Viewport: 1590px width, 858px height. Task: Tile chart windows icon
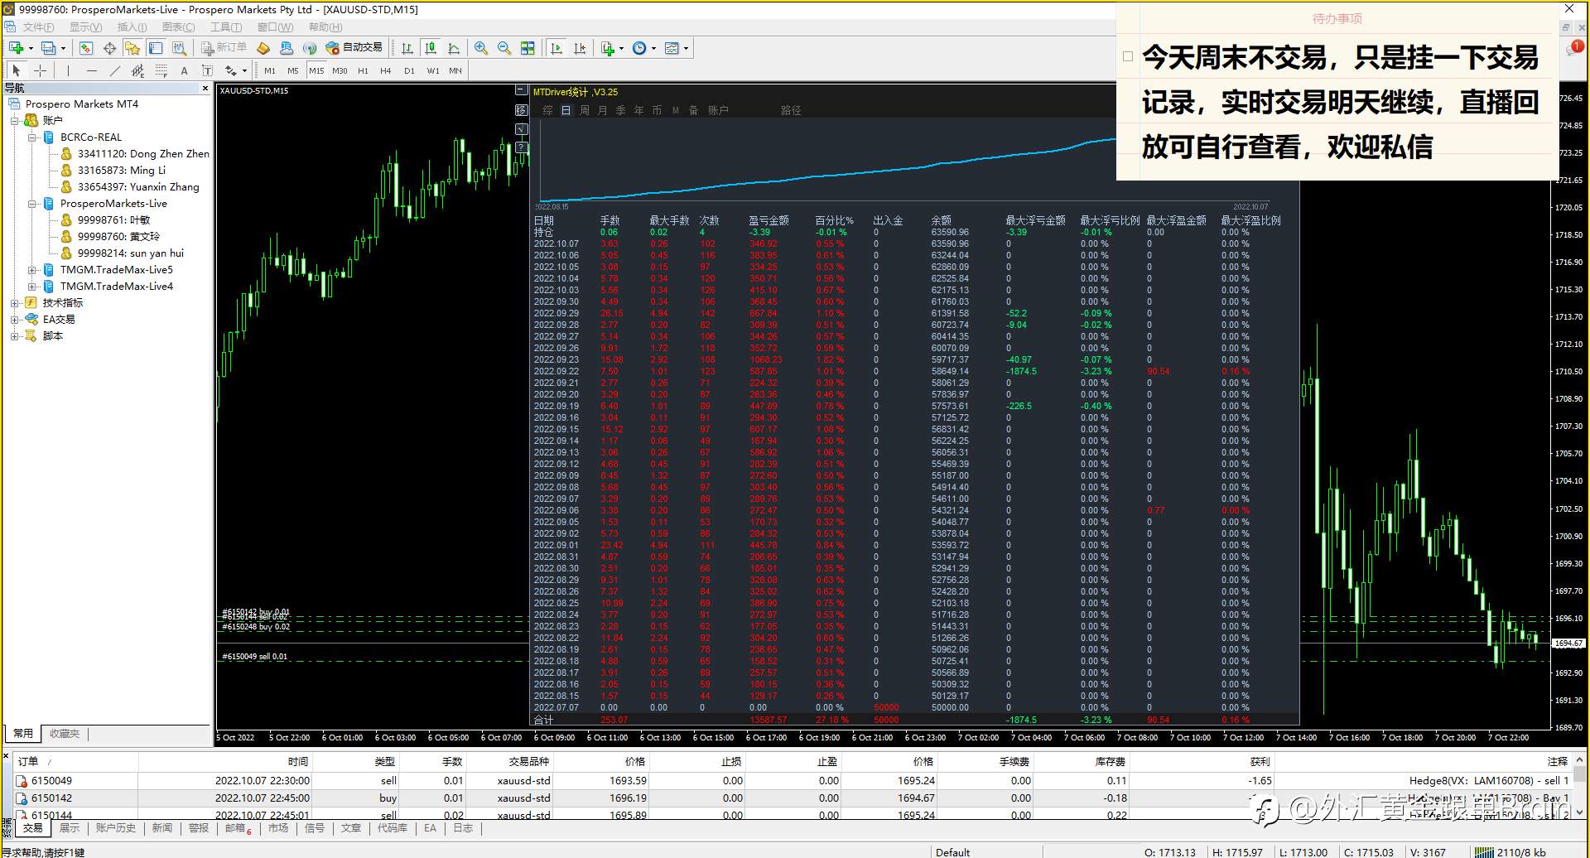pyautogui.click(x=528, y=48)
